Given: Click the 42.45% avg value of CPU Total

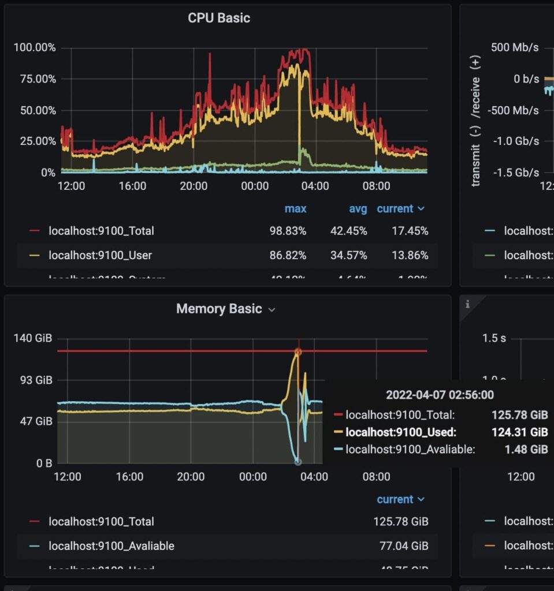Looking at the screenshot, I should [x=348, y=231].
